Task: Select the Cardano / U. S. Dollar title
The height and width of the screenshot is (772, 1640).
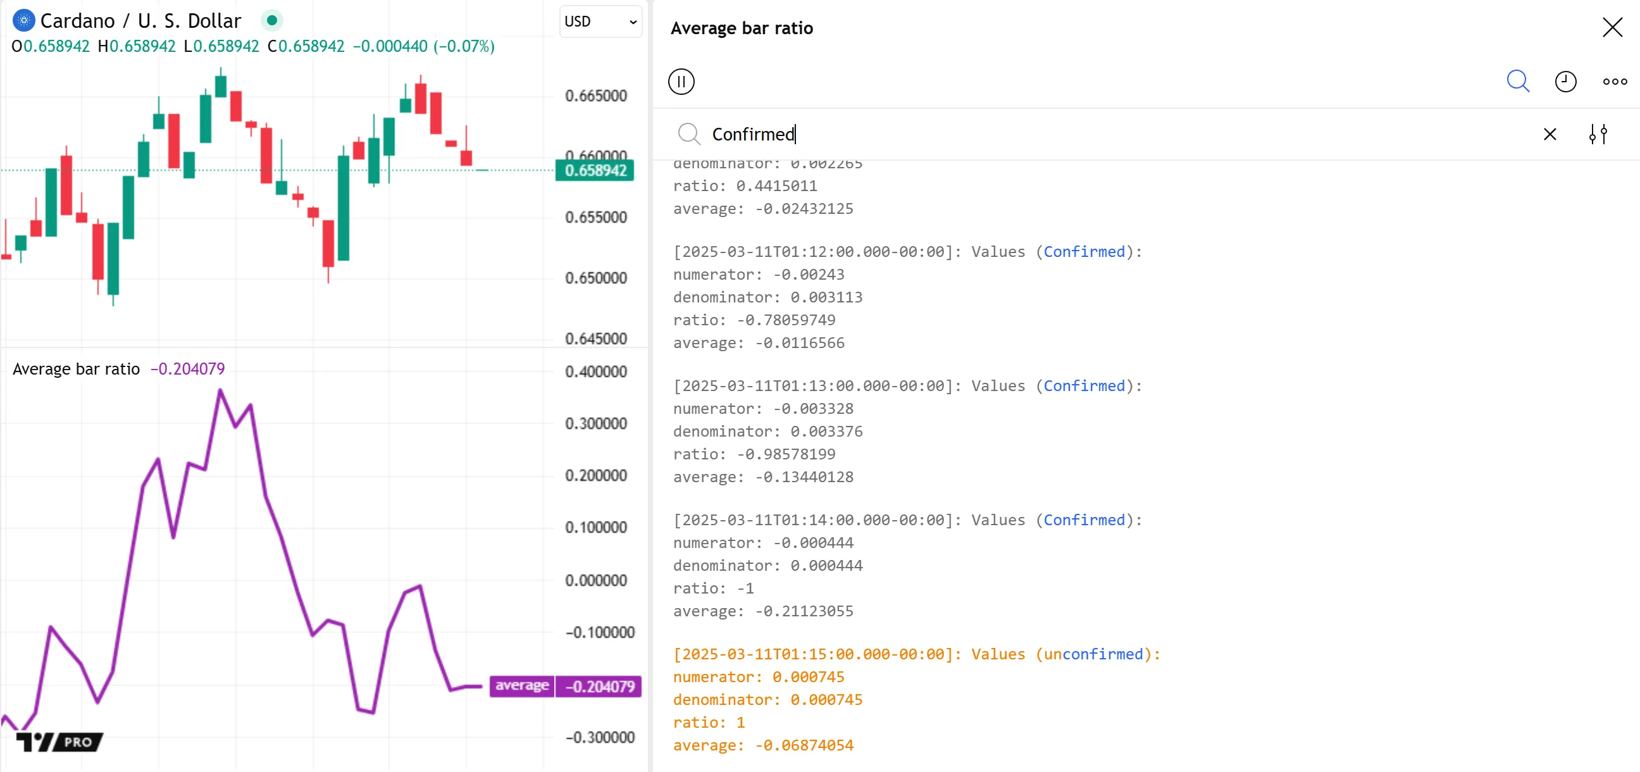Action: point(140,21)
